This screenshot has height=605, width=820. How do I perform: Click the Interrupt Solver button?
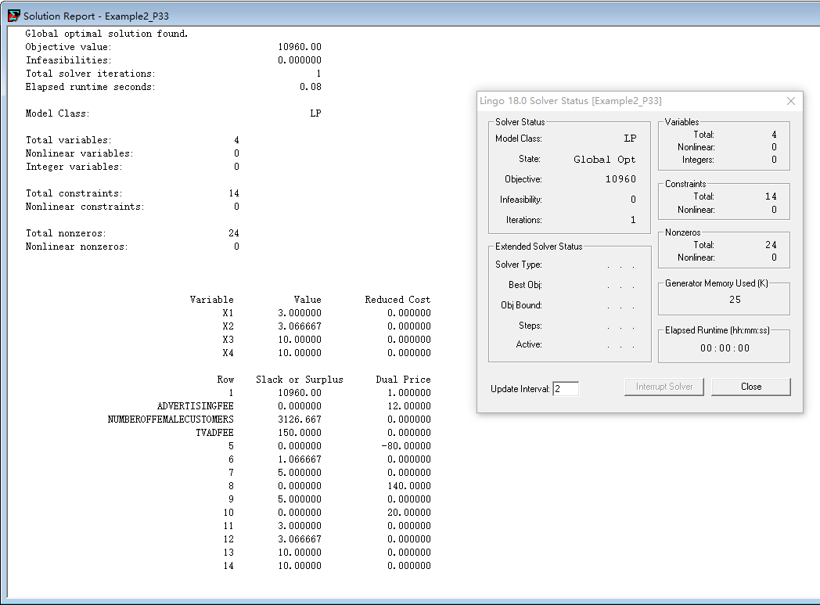[664, 387]
